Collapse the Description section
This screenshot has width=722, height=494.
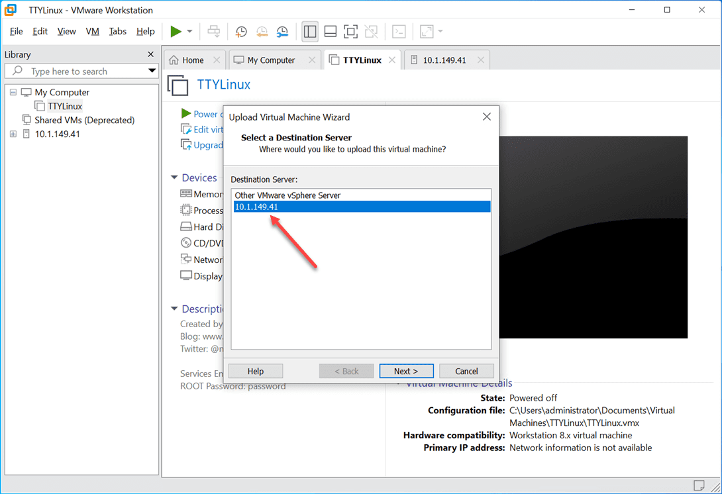tap(174, 309)
